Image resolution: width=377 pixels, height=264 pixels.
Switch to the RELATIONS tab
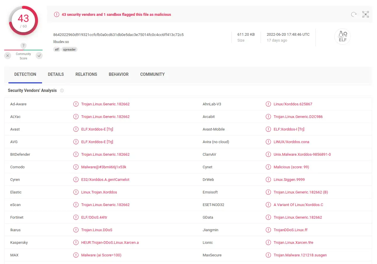[x=86, y=74]
